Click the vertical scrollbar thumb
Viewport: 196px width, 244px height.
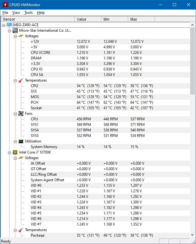pyautogui.click(x=192, y=61)
